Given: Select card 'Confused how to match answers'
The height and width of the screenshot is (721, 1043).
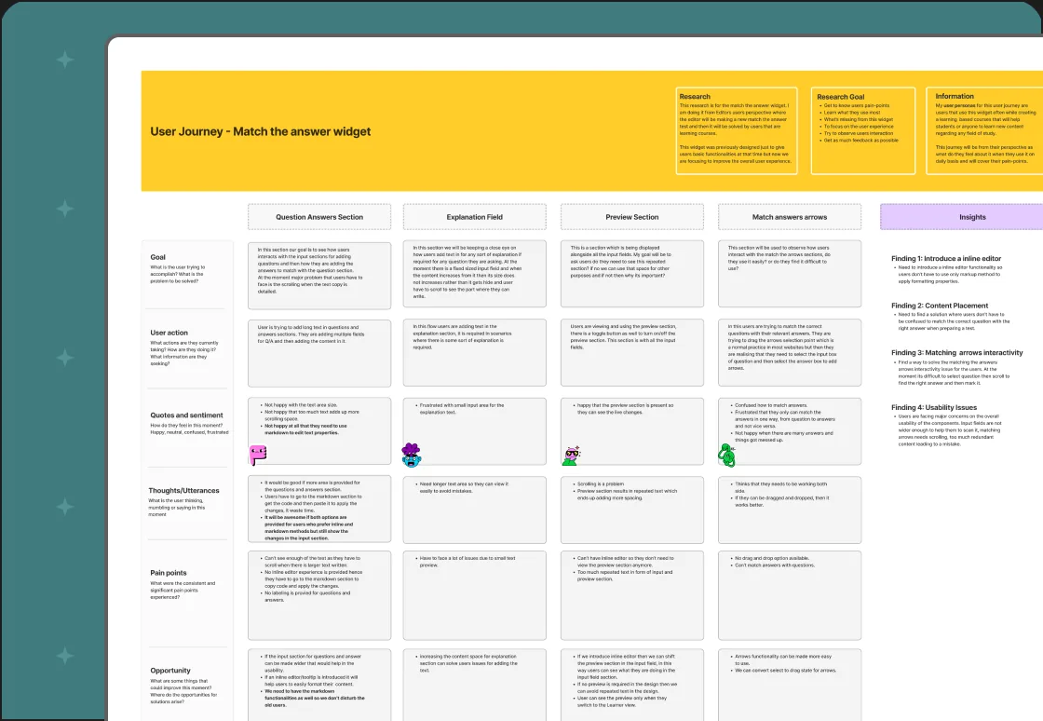Looking at the screenshot, I should click(790, 431).
